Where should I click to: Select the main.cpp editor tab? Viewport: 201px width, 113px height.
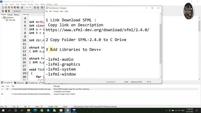point(26,14)
